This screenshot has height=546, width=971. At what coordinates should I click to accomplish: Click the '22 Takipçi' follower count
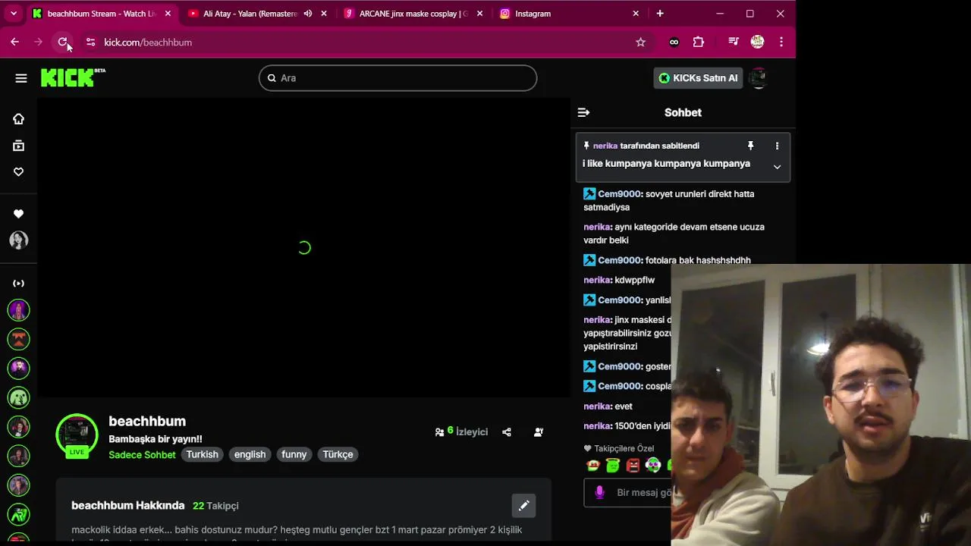(x=215, y=506)
